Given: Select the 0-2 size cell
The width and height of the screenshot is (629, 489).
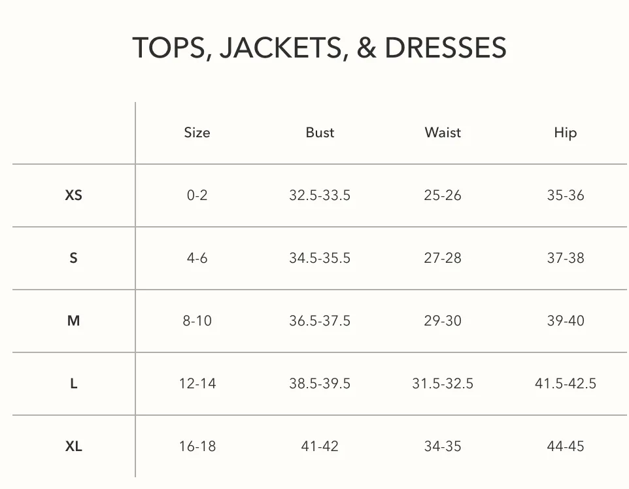Looking at the screenshot, I should [x=197, y=195].
